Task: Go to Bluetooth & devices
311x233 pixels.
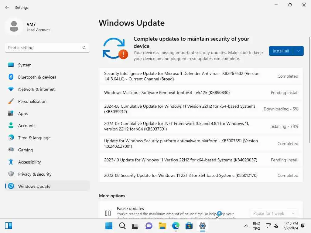Action: click(47, 77)
